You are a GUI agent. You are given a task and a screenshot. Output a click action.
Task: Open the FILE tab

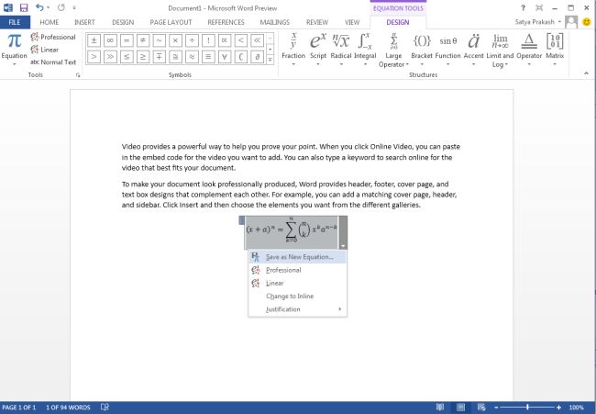click(15, 22)
